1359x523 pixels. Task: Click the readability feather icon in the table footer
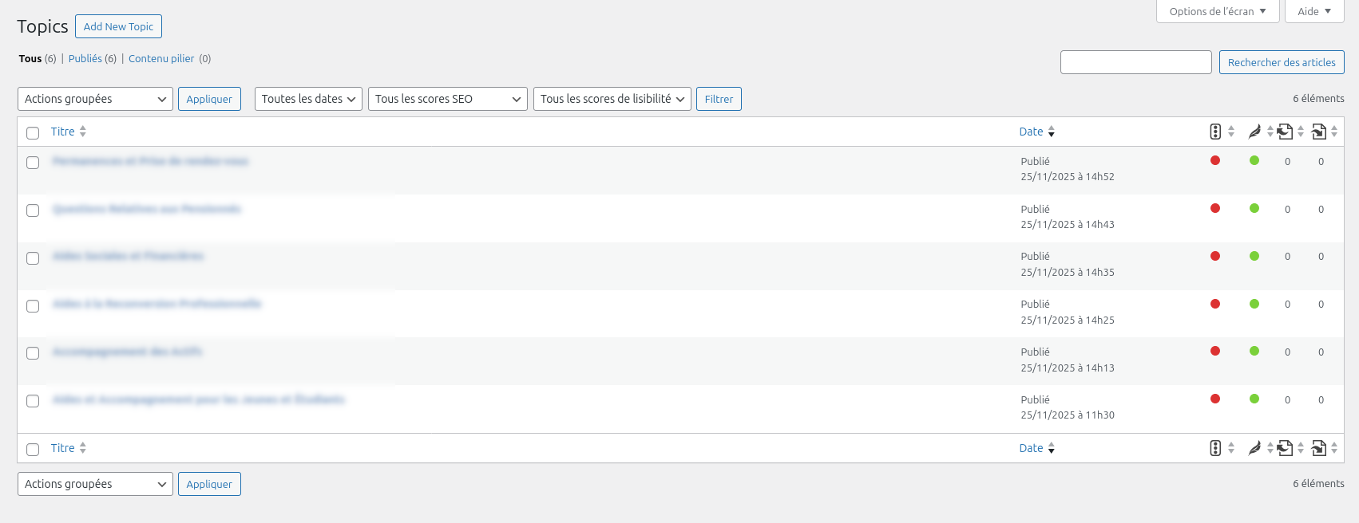pos(1254,448)
